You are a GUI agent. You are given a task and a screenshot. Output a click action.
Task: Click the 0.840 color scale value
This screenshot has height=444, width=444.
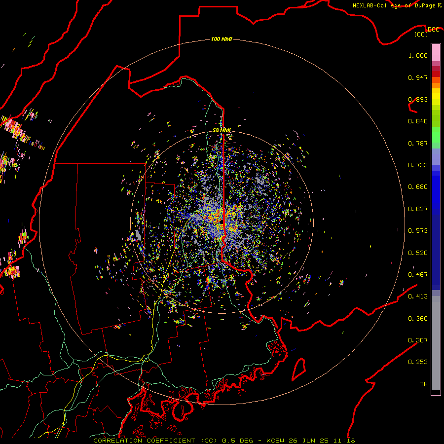coord(418,121)
